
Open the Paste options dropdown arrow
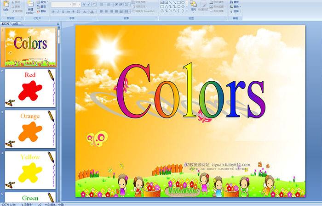pos(6,13)
